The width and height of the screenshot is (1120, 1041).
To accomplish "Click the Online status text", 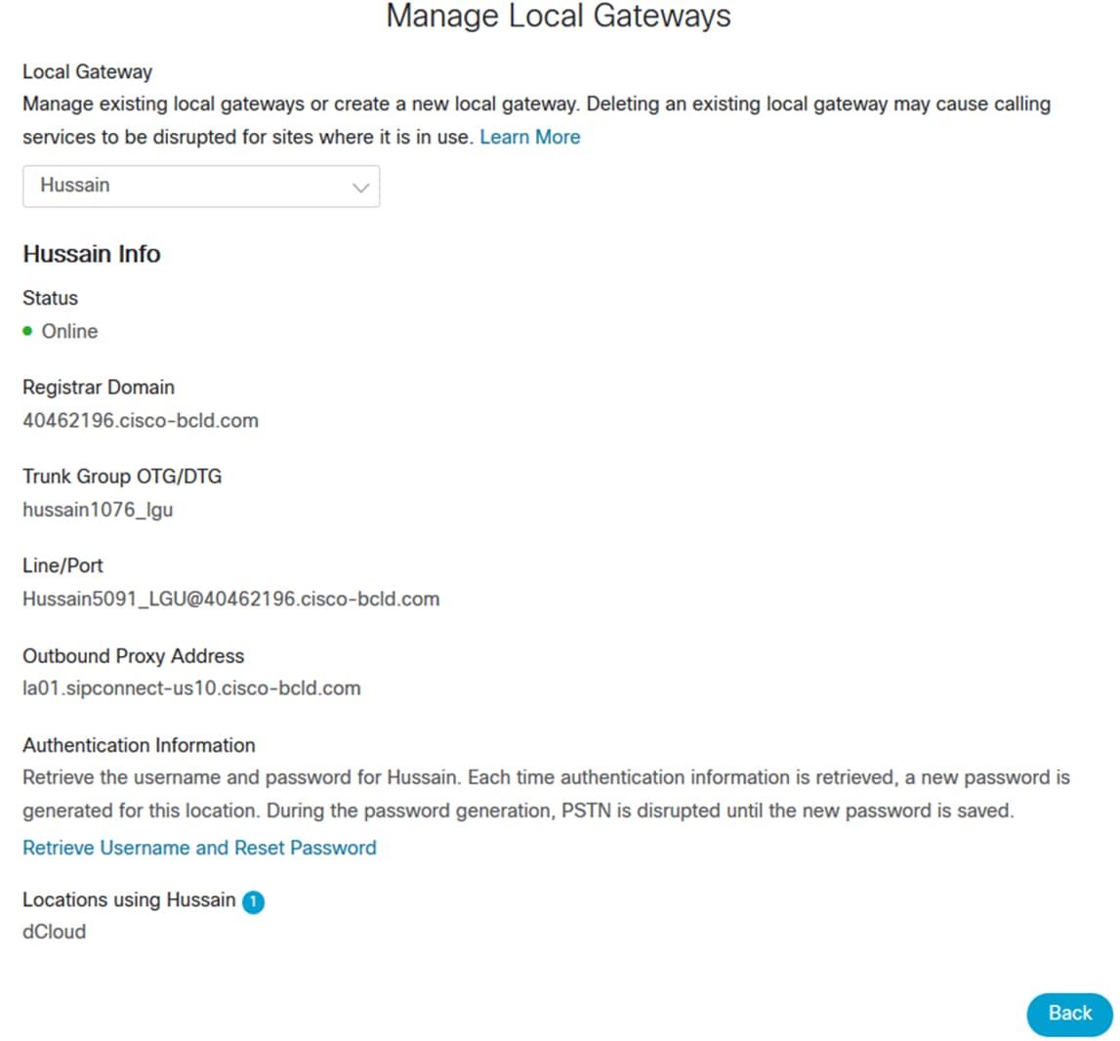I will coord(69,331).
